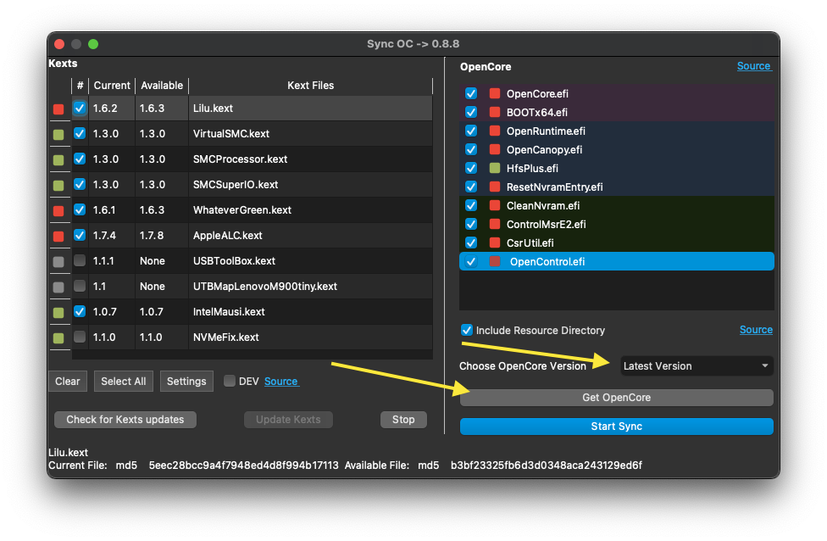Uncheck the HfsPlus.efi checkbox
827x541 pixels.
tap(471, 169)
